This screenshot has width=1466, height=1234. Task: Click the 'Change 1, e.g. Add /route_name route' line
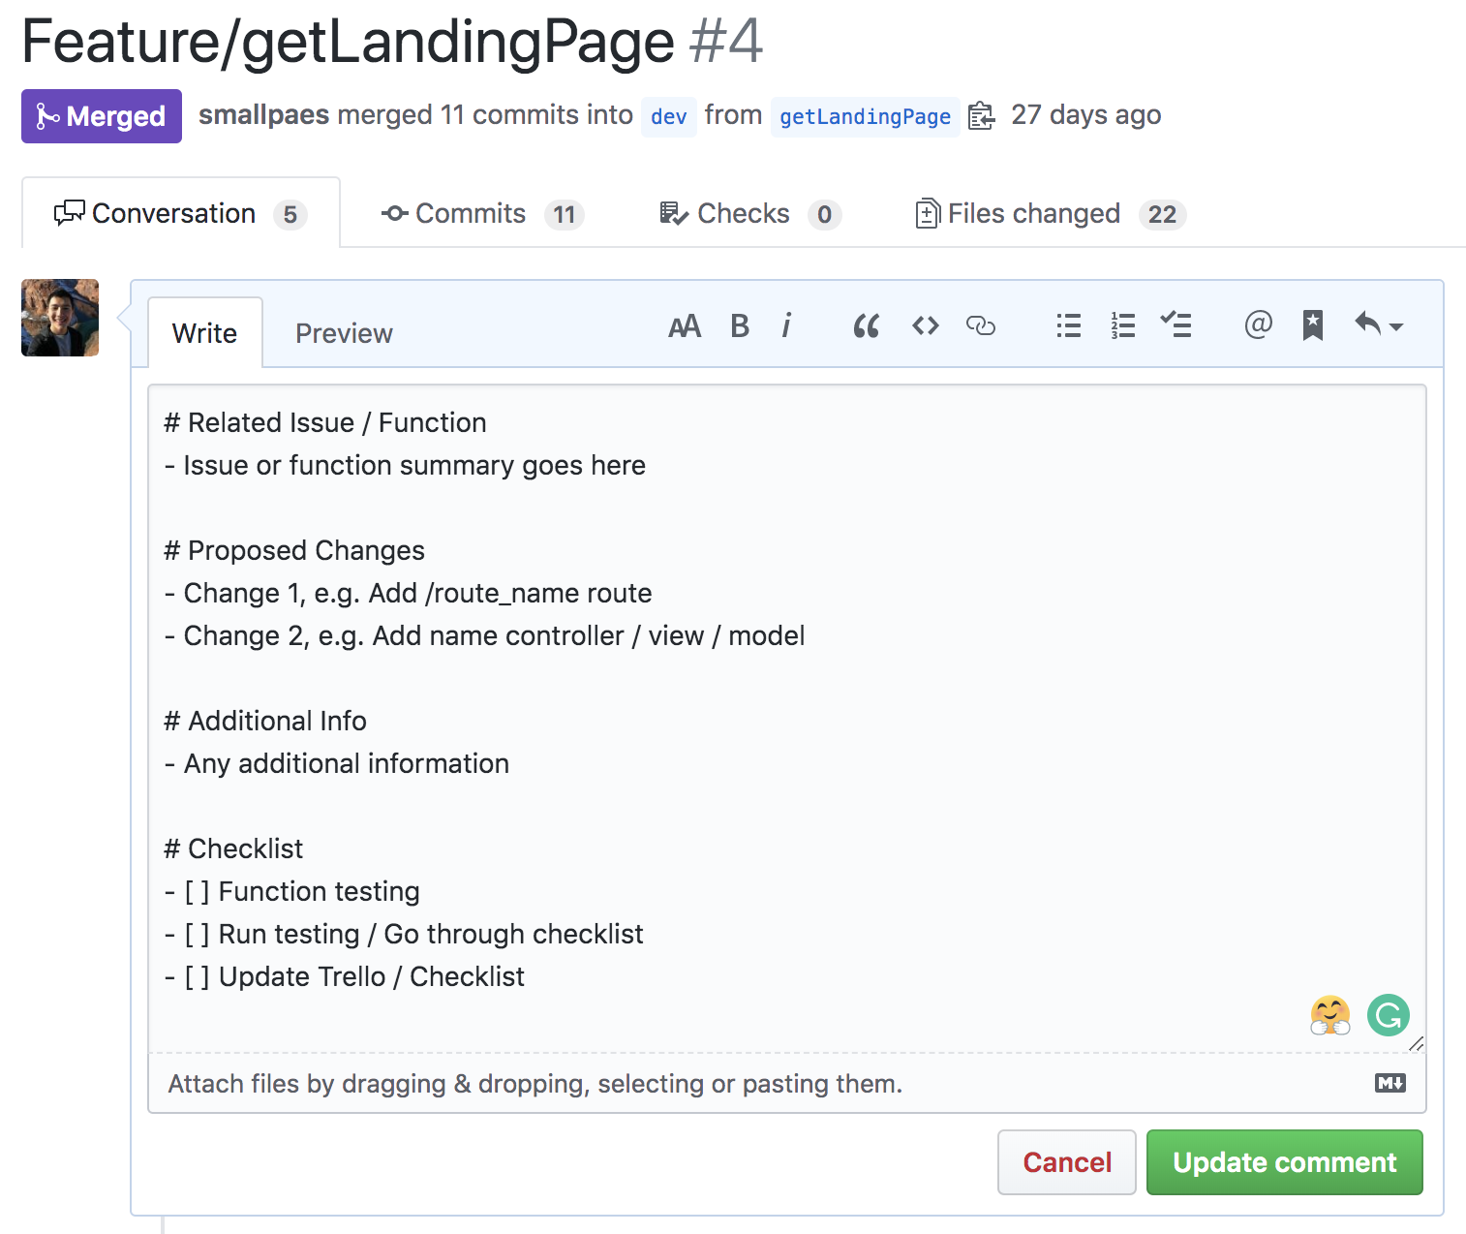tap(408, 593)
